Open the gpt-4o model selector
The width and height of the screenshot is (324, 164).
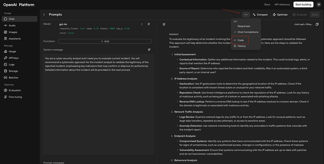pos(101,24)
